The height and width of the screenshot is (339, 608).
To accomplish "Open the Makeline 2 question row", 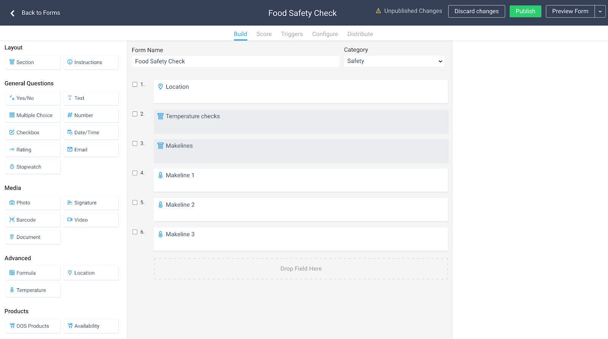I will [301, 210].
